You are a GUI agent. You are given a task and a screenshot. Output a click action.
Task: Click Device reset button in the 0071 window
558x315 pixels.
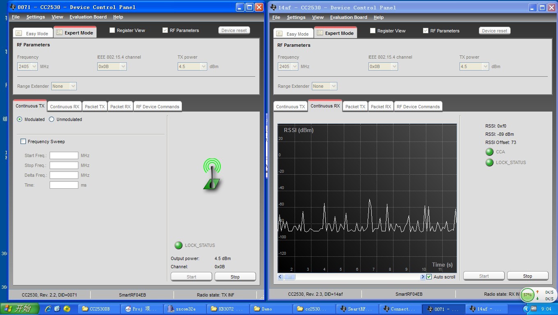[x=234, y=30]
